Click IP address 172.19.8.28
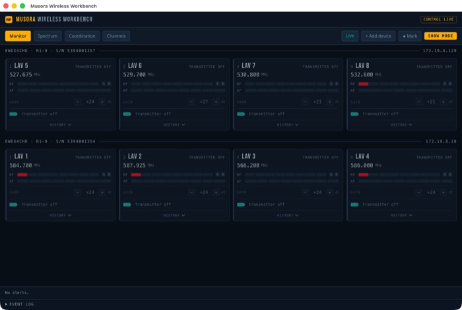The width and height of the screenshot is (462, 310). [441, 141]
